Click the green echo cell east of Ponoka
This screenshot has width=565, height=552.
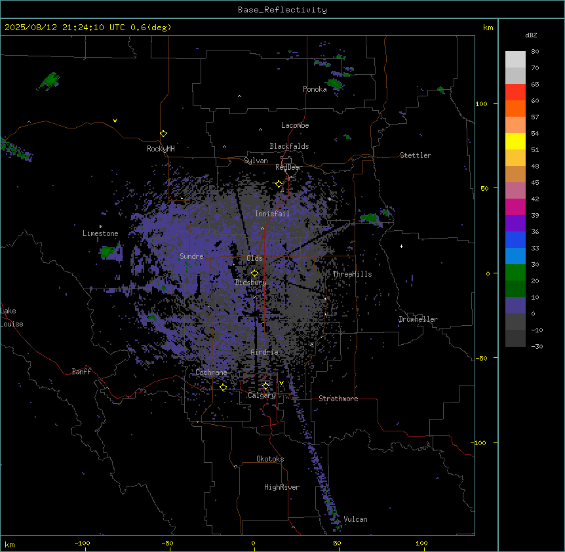pos(335,84)
